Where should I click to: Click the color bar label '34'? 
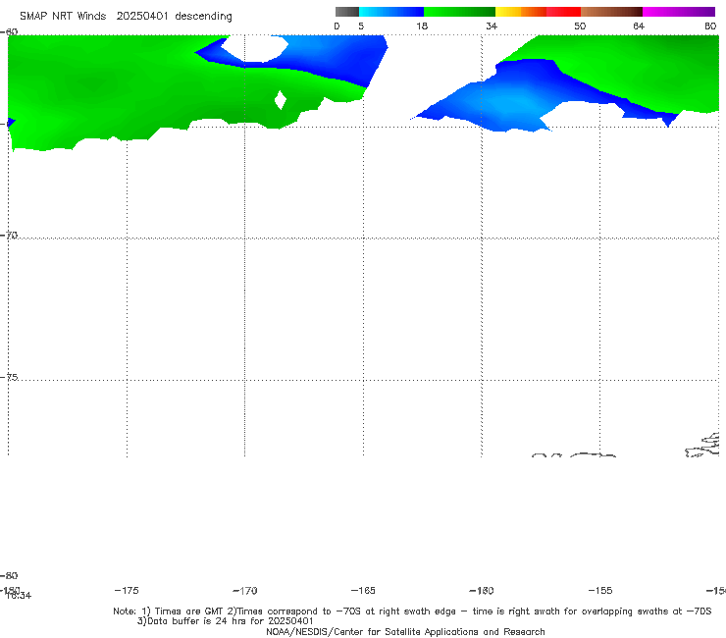492,27
